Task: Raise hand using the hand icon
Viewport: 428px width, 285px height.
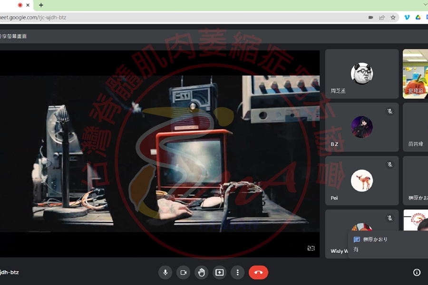Action: 202,272
